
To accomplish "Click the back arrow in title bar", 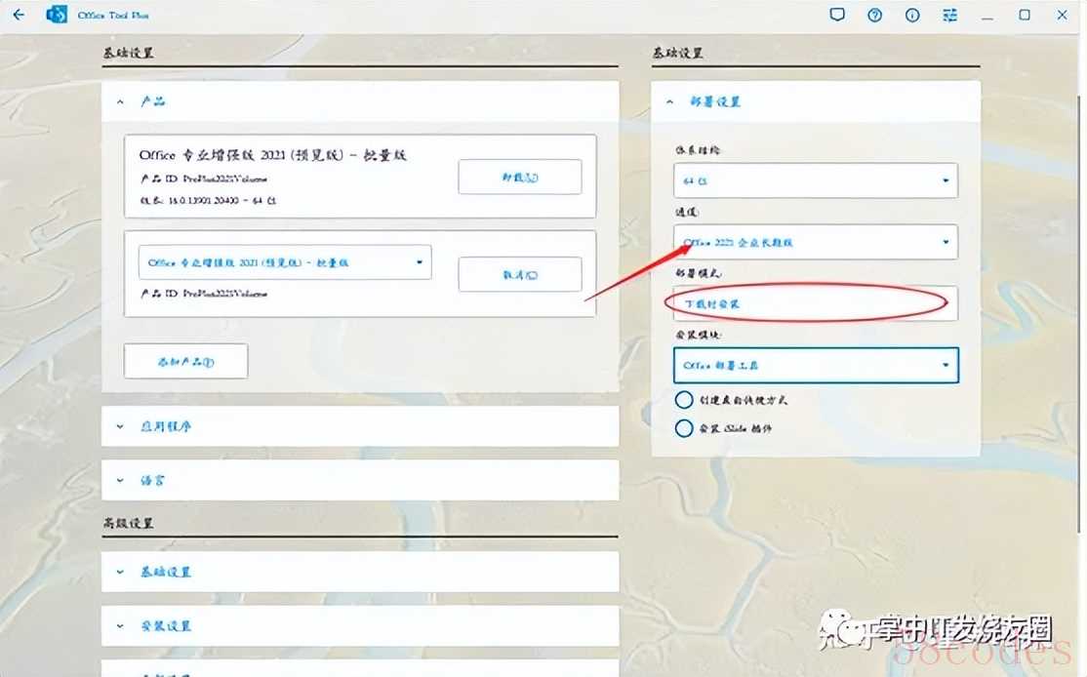I will pyautogui.click(x=20, y=15).
